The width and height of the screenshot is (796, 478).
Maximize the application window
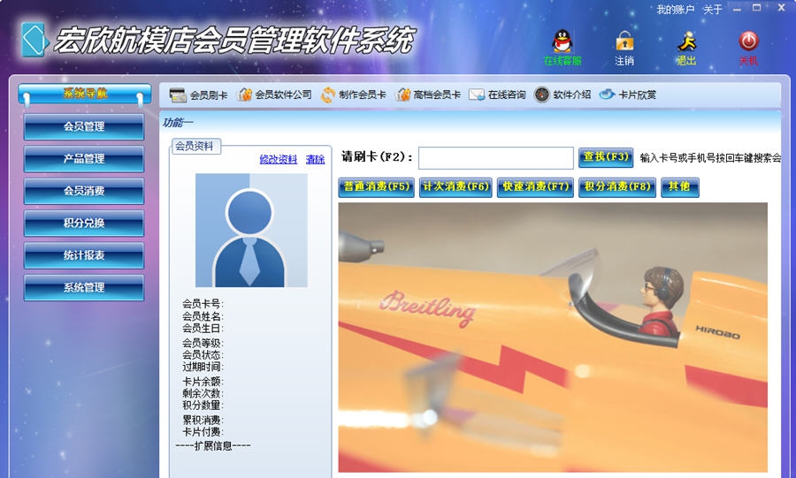coord(756,8)
